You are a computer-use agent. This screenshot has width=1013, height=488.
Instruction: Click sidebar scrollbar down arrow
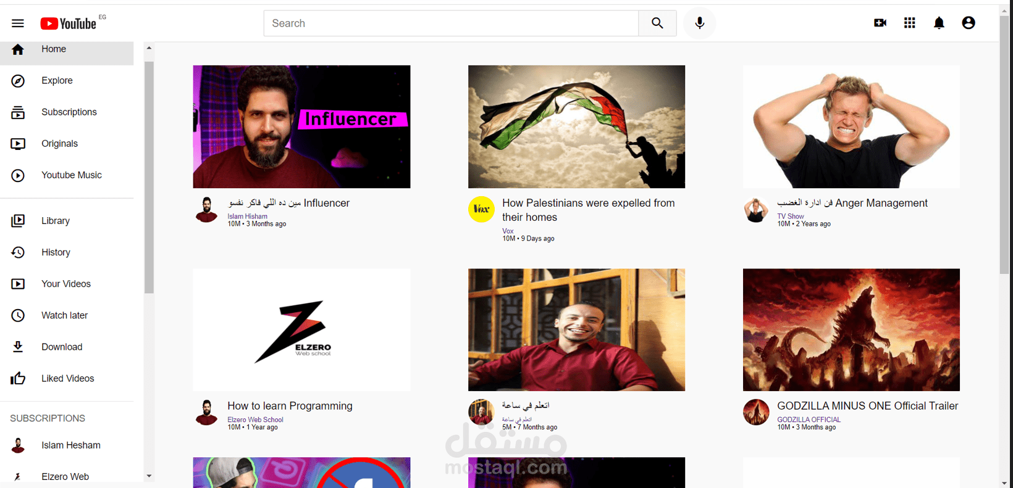(149, 476)
